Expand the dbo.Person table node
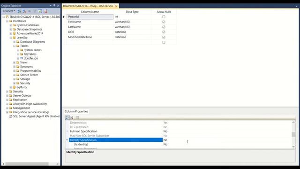 tap(18, 58)
